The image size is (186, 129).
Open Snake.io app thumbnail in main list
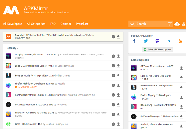(x=8, y=114)
